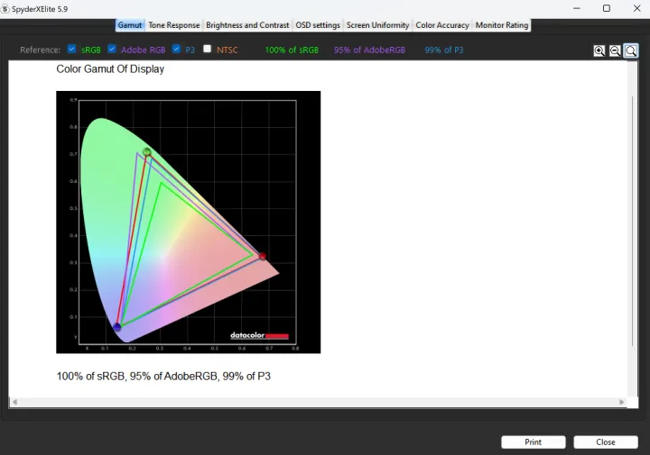Click the zoom out magnifier icon
Viewport: 650px width, 455px height.
click(x=615, y=51)
